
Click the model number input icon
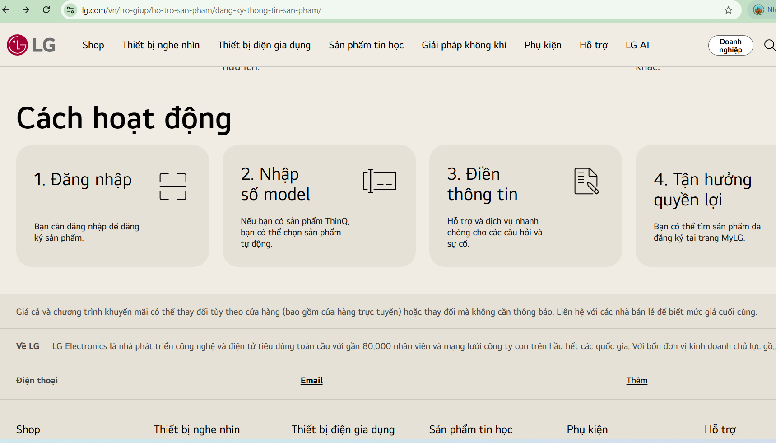tap(379, 181)
